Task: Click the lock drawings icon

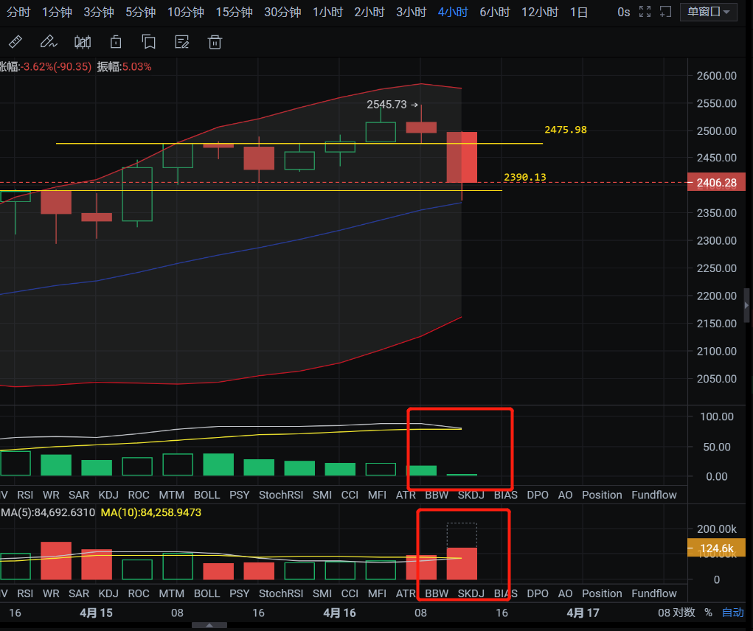Action: pyautogui.click(x=116, y=42)
